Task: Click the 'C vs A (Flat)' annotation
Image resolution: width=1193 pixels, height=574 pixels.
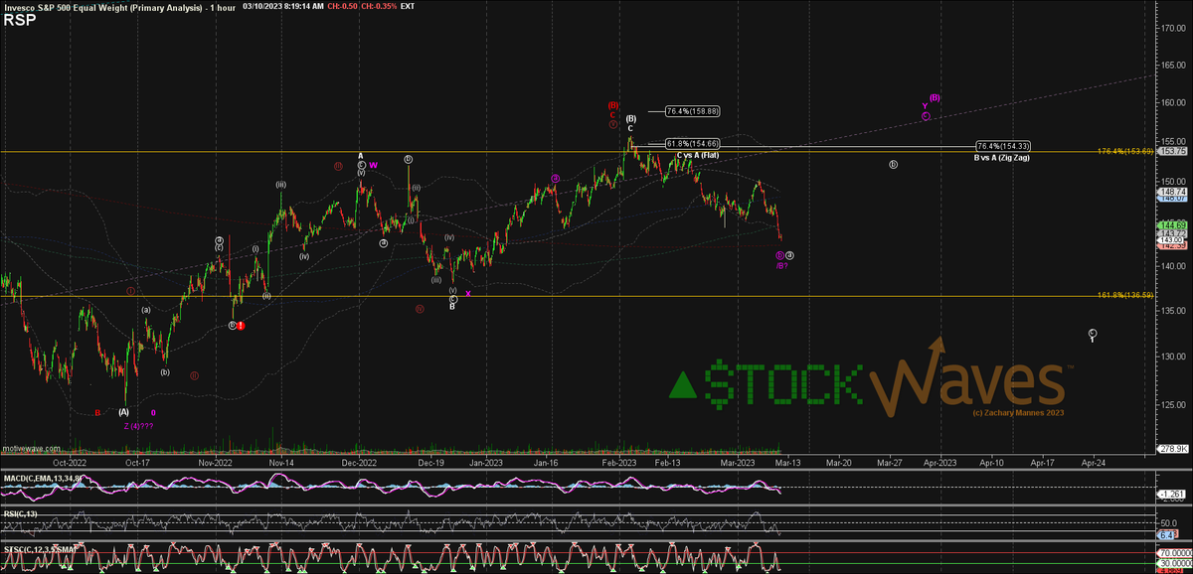Action: coord(698,156)
